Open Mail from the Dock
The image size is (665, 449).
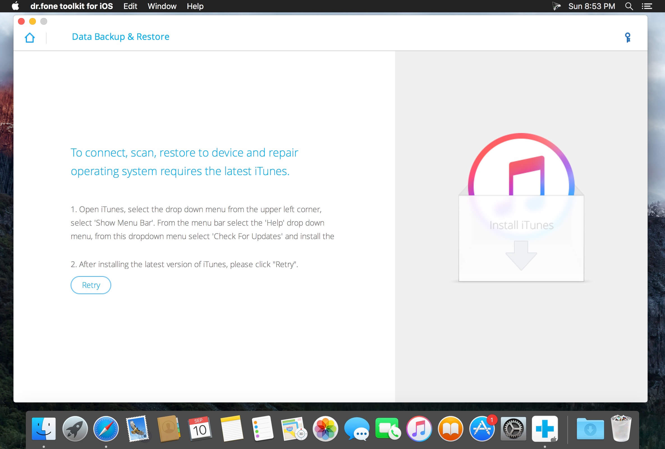pyautogui.click(x=138, y=429)
